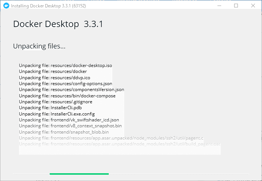Click the 'Installing Docker Desktop 3.3.1 (63152)' title text
This screenshot has width=262, height=181.
49,6
